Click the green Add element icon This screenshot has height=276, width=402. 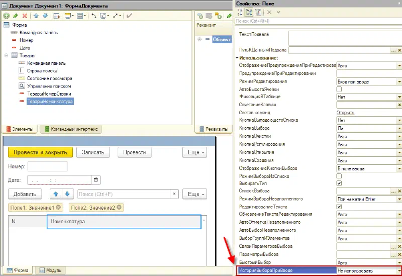pyautogui.click(x=7, y=16)
